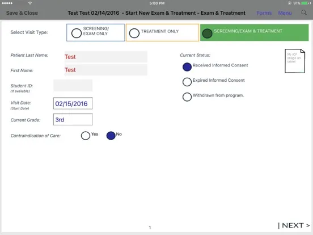Choose Withdrawn from program status
The image size is (313, 235).
(187, 97)
